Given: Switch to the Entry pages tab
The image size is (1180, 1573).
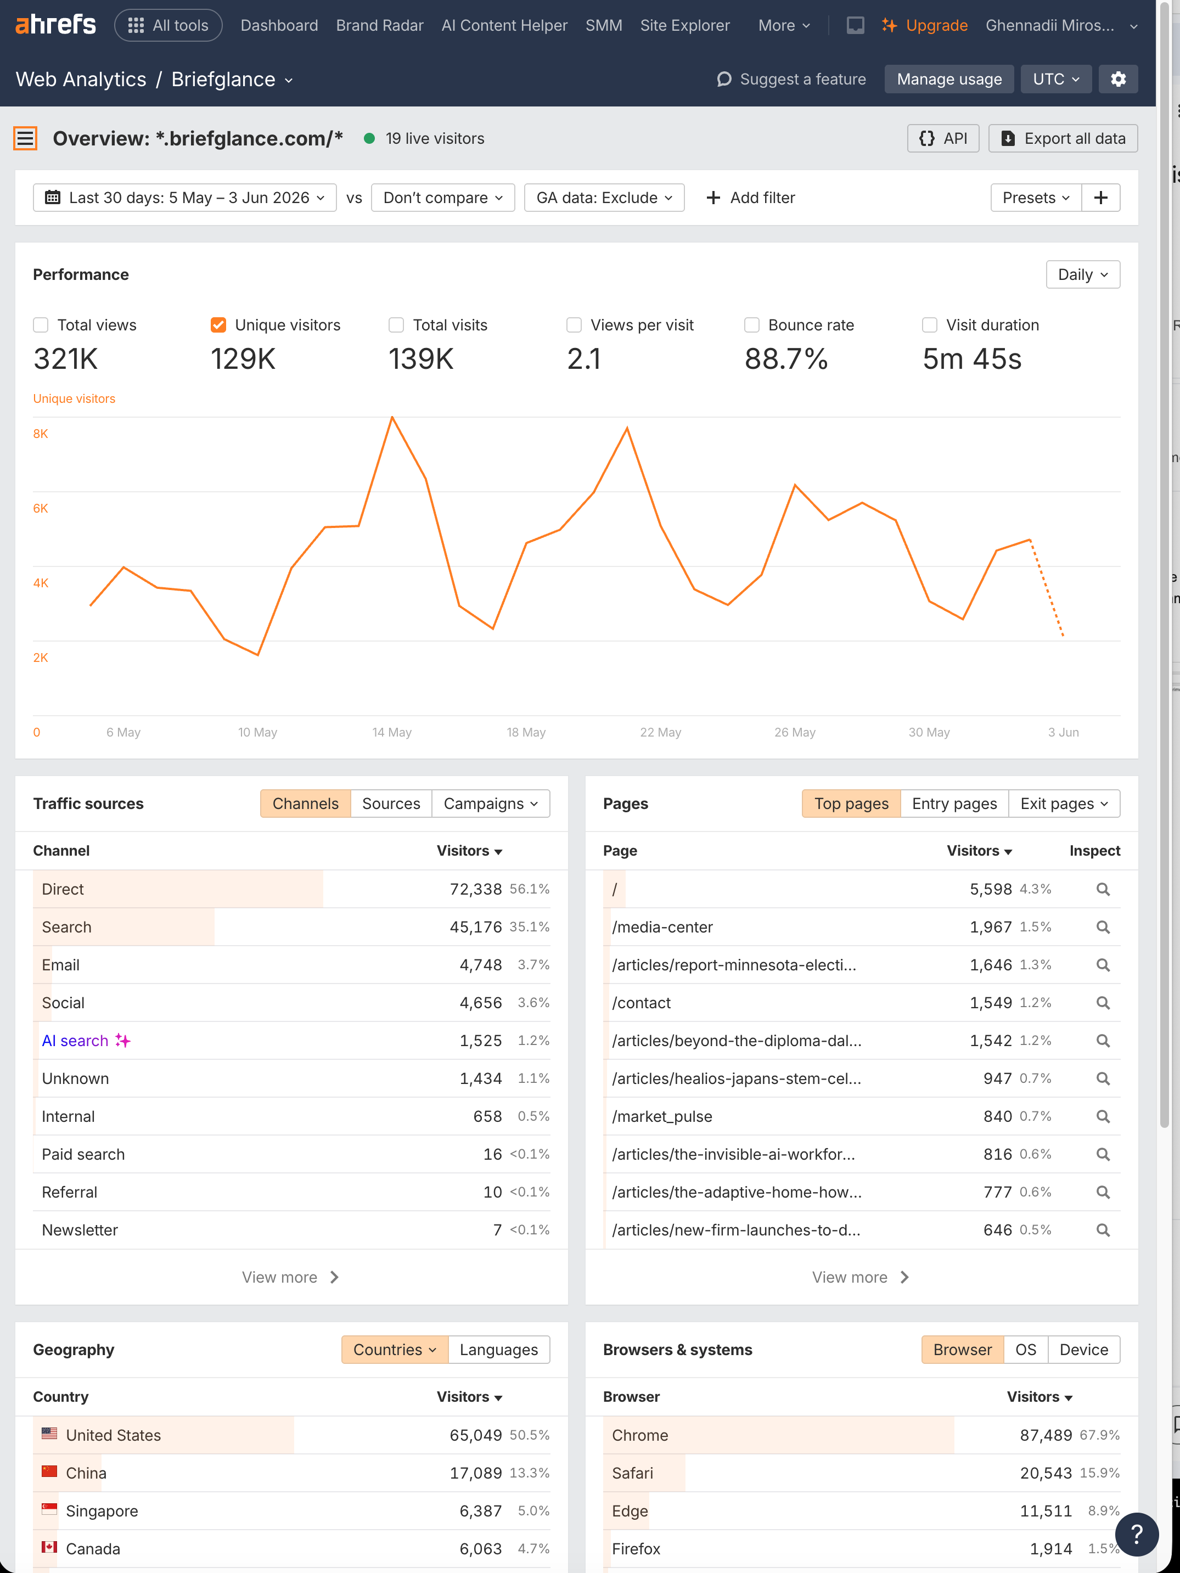Looking at the screenshot, I should point(954,804).
